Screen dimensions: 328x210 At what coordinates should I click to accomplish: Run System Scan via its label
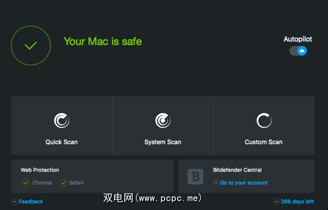163,142
